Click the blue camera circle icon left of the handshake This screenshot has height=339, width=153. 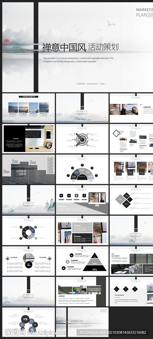[x=22, y=325]
